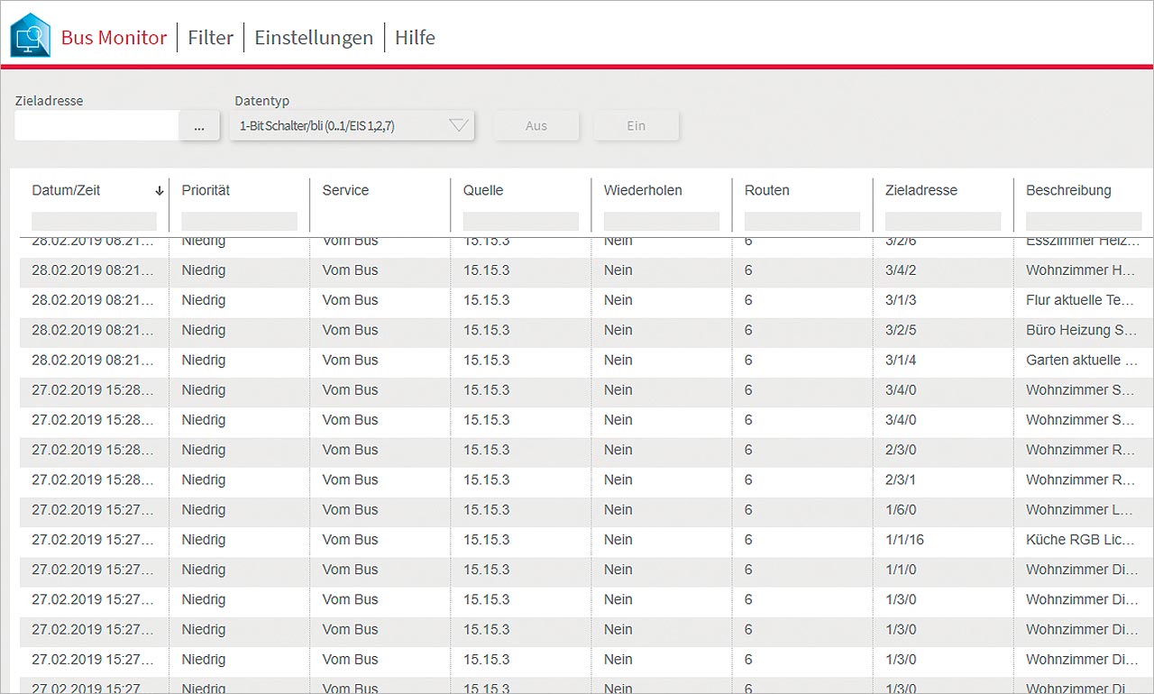The height and width of the screenshot is (694, 1154).
Task: Click the ellipsis button beside Zieladresse
Action: coord(199,126)
